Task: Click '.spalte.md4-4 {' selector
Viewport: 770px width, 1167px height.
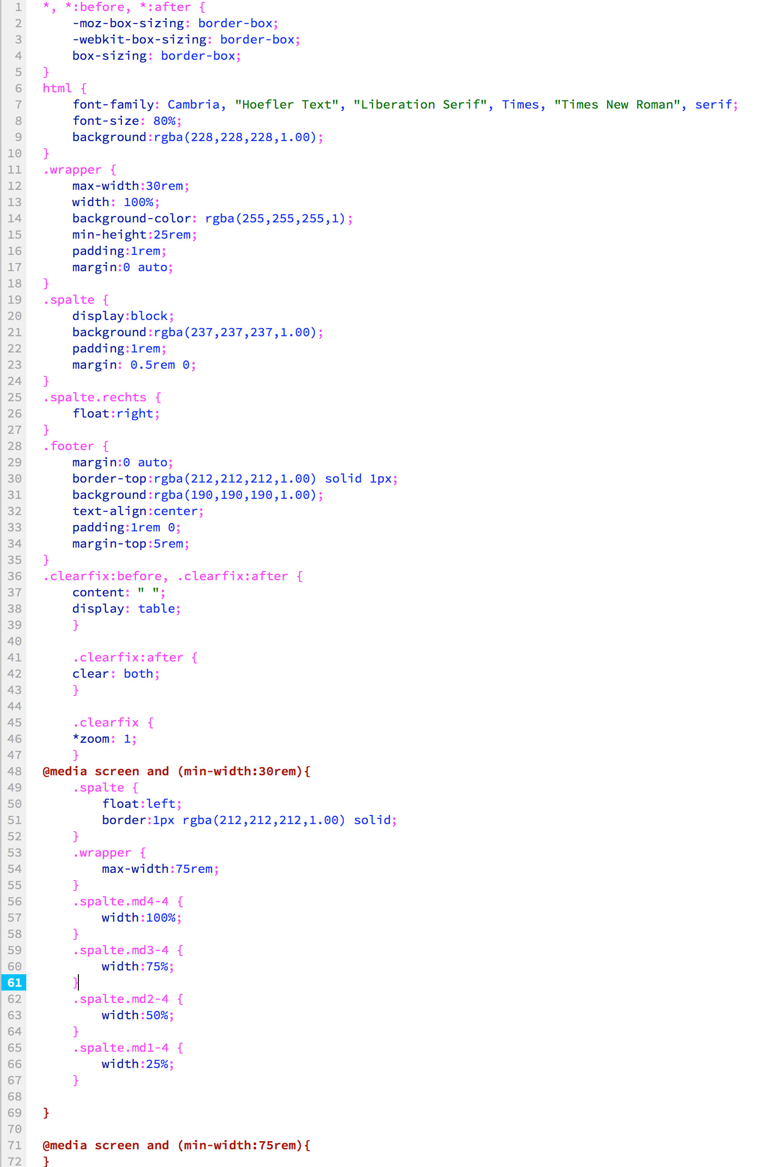Action: (x=128, y=902)
